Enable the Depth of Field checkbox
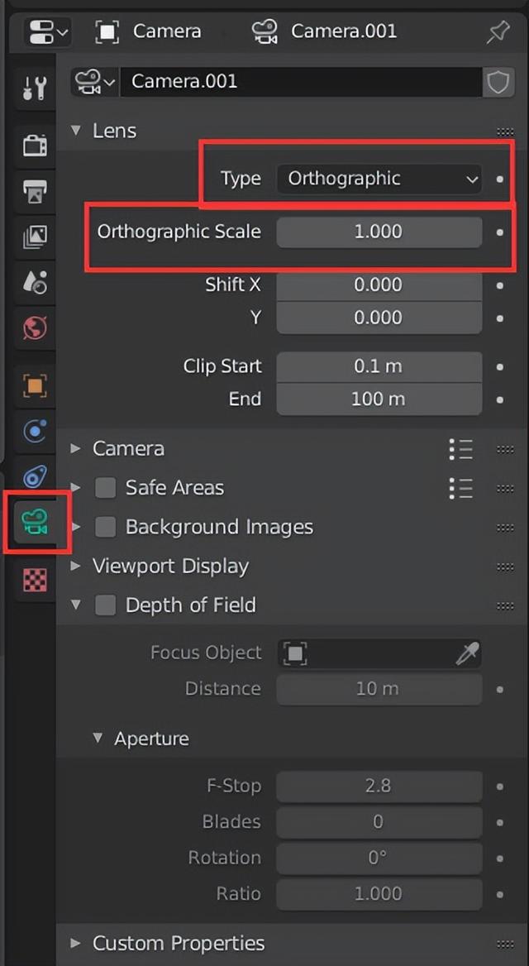The image size is (529, 966). pyautogui.click(x=105, y=605)
